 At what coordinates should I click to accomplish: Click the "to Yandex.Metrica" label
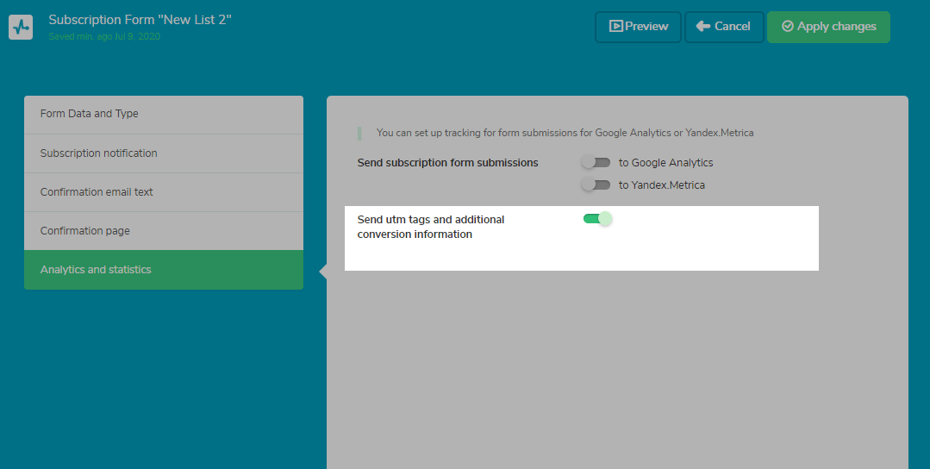661,185
